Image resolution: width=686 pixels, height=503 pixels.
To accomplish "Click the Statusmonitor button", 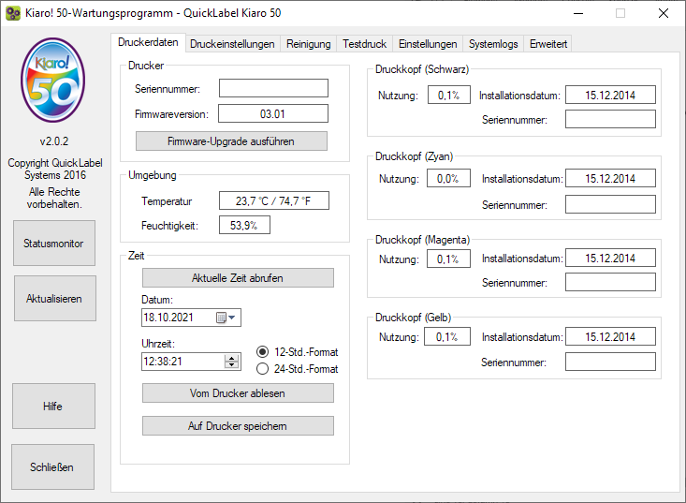I will pos(53,243).
